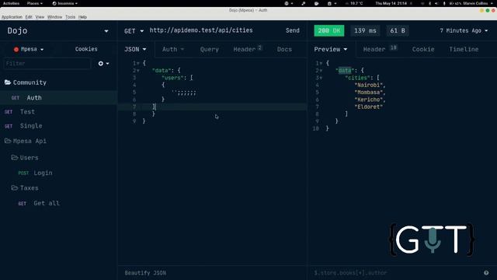Click the request URL field
Image resolution: width=497 pixels, height=280 pixels.
tap(201, 30)
